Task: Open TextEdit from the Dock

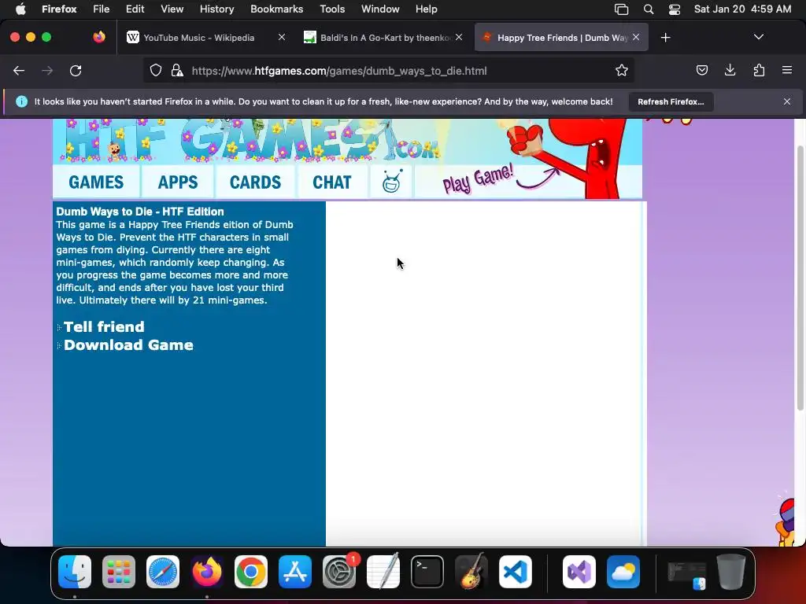Action: [383, 572]
